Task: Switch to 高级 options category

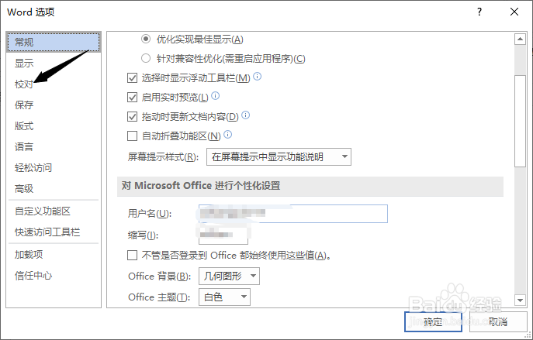Action: pos(24,188)
